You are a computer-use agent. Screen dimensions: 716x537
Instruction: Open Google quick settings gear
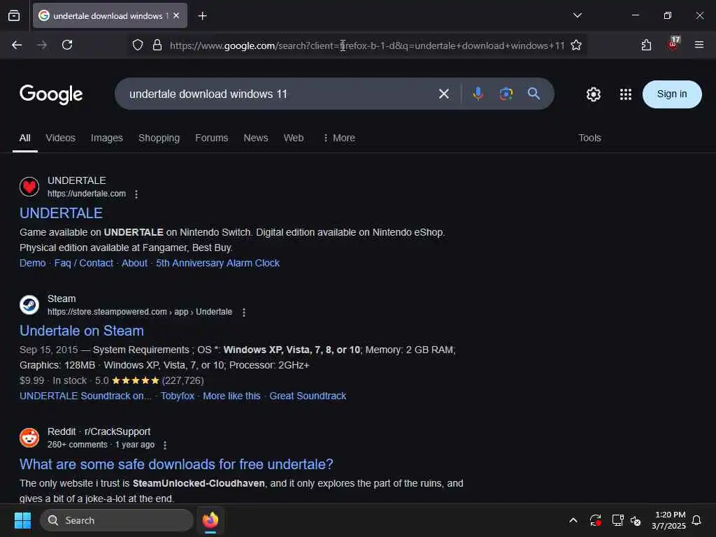pos(593,94)
